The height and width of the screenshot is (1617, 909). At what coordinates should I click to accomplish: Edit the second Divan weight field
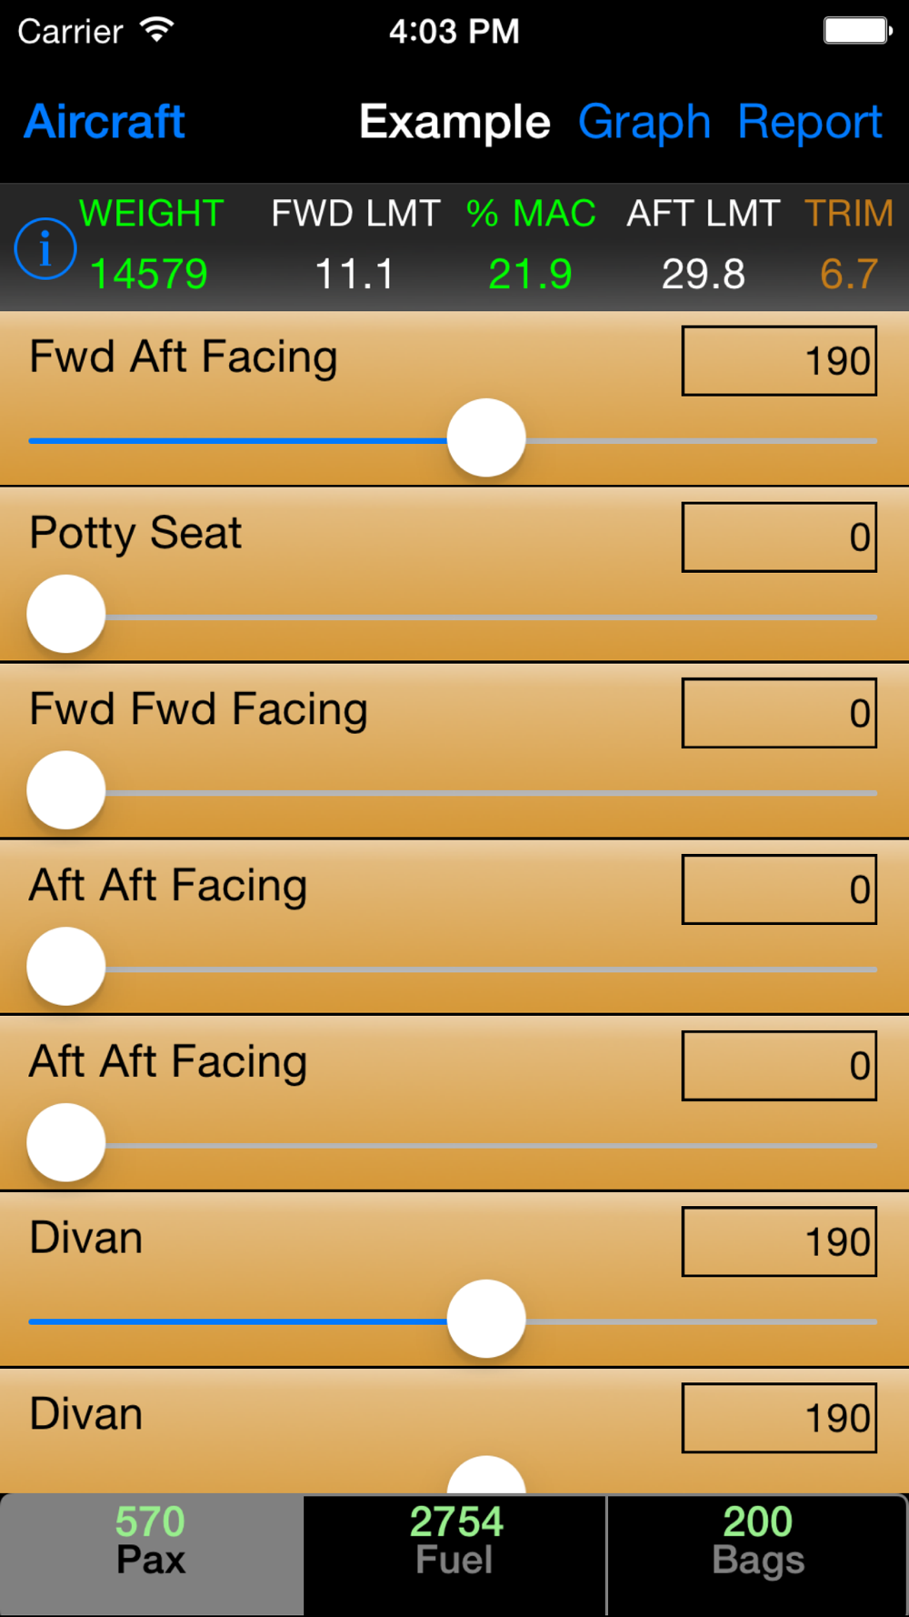click(x=779, y=1419)
